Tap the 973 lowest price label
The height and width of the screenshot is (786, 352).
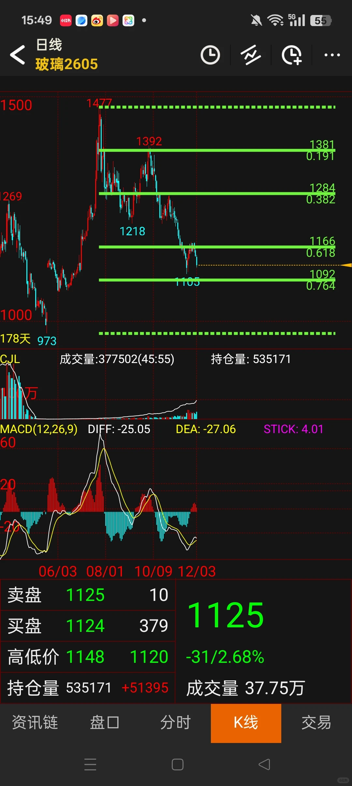47,341
